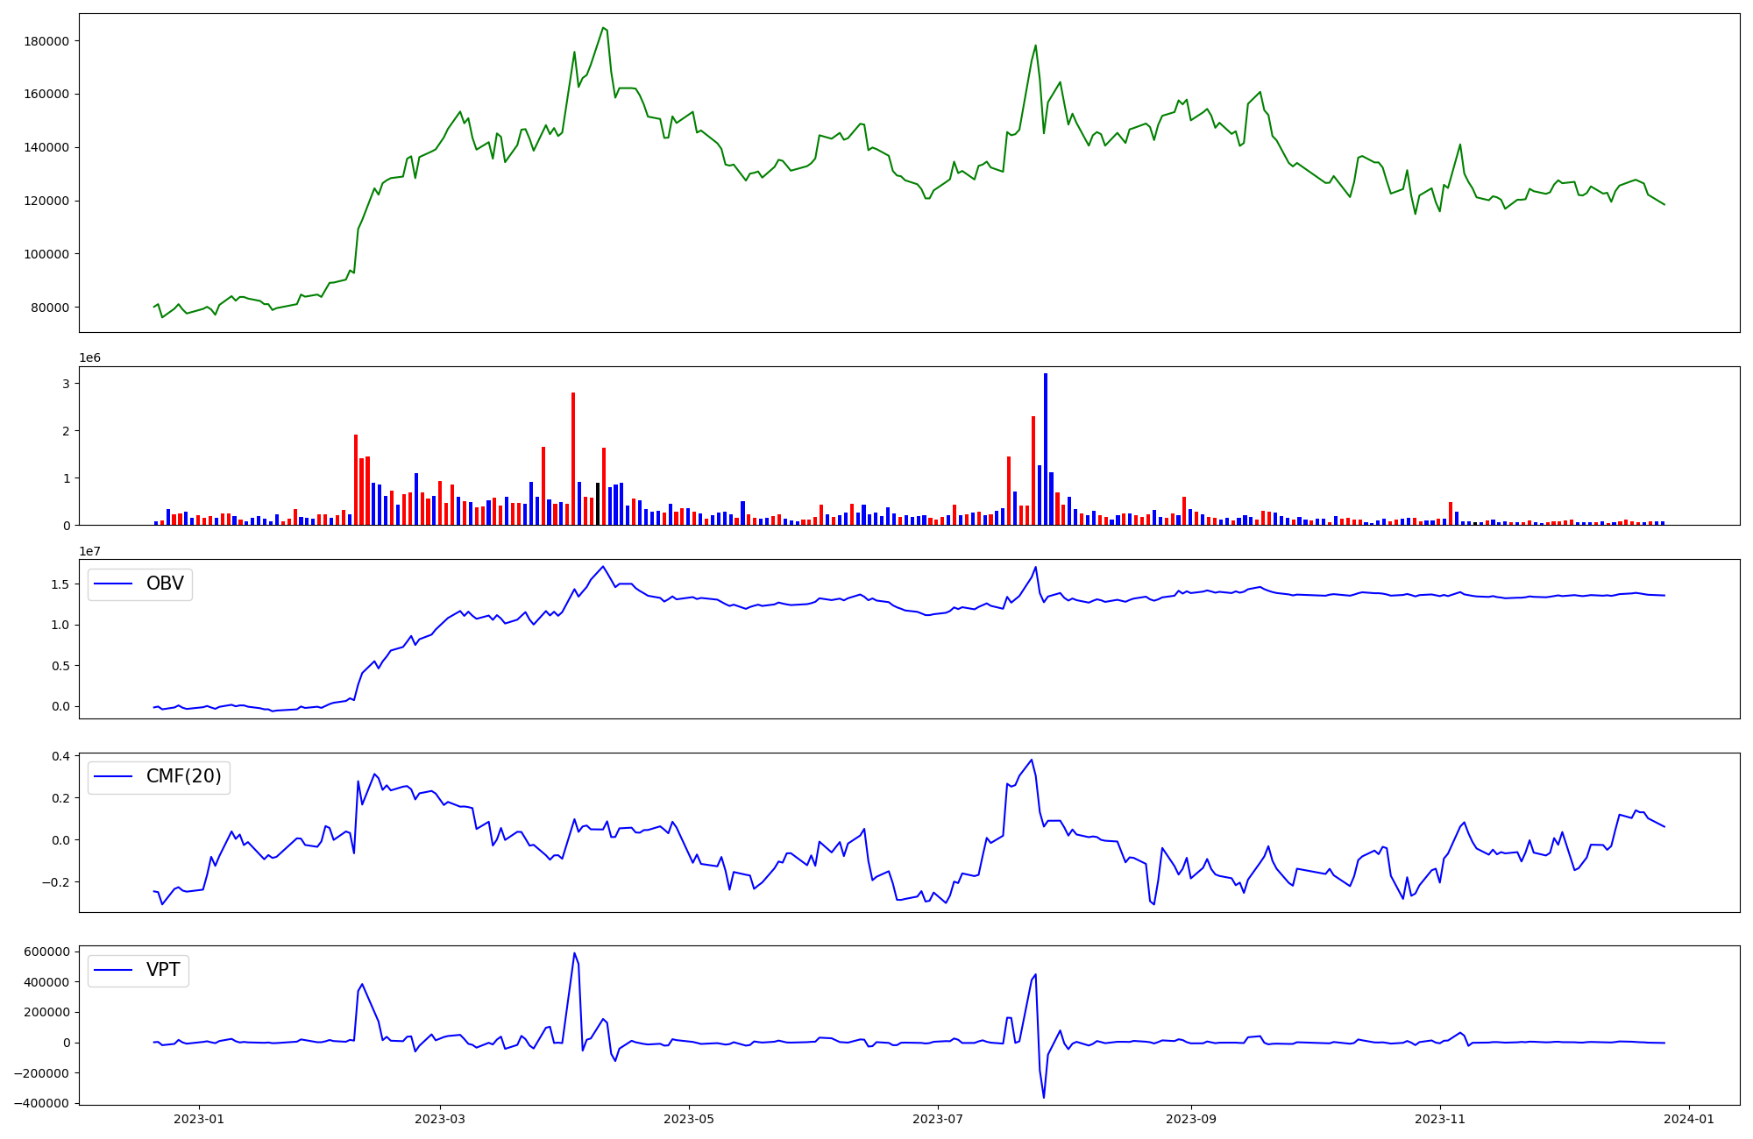Click the blue line sample in the OBV legend

(113, 584)
